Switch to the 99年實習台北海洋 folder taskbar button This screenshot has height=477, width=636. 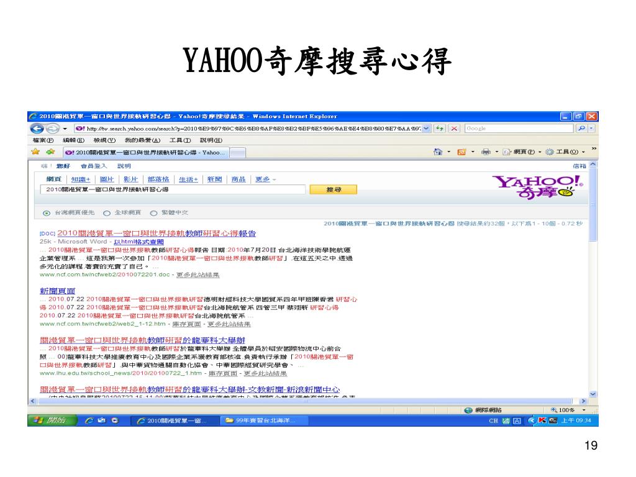point(265,420)
